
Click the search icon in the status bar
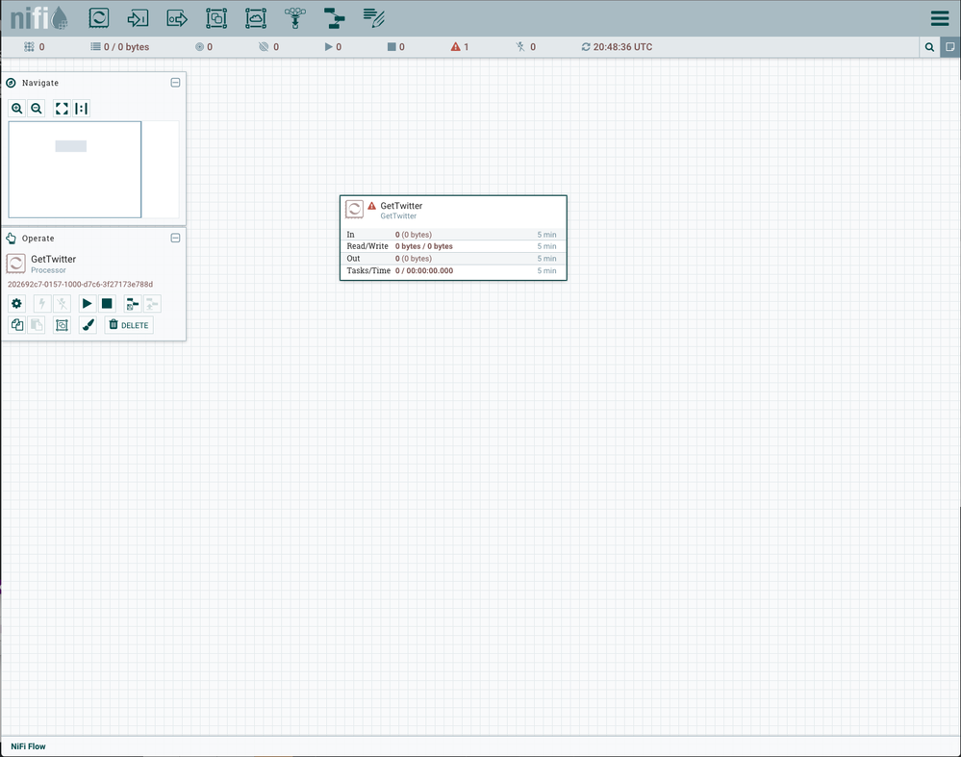(929, 46)
